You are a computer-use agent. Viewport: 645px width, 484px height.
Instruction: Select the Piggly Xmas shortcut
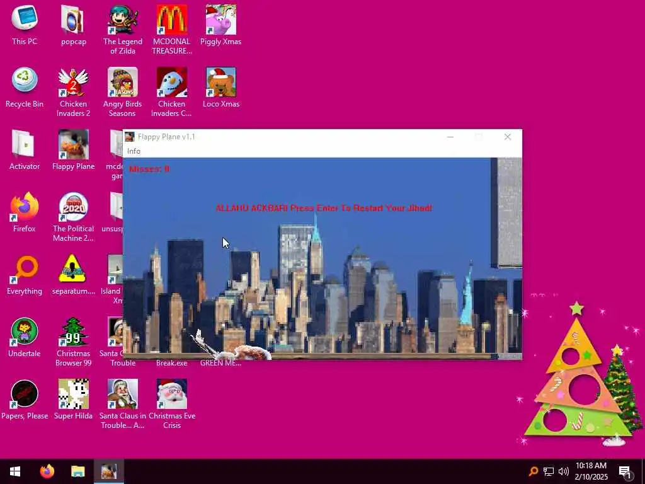click(221, 25)
